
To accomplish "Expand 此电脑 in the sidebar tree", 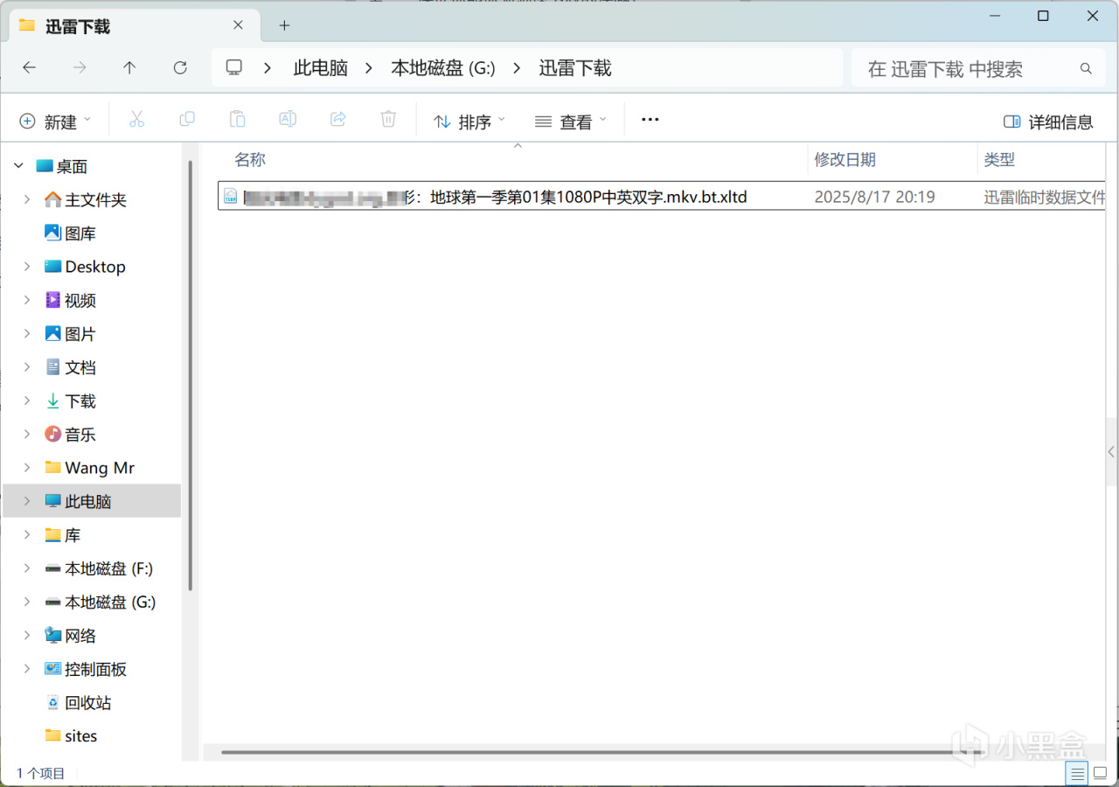I will [27, 501].
